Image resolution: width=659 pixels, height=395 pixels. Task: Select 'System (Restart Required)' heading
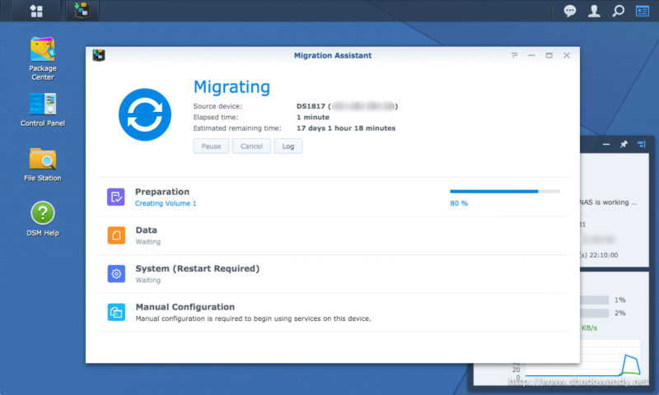click(x=198, y=268)
